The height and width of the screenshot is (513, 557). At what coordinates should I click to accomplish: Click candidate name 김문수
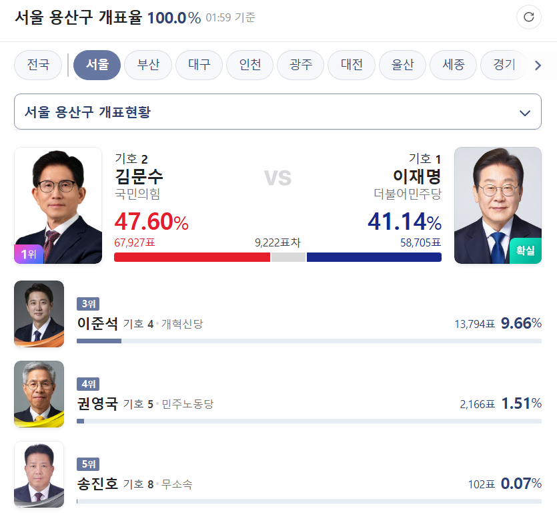point(139,176)
